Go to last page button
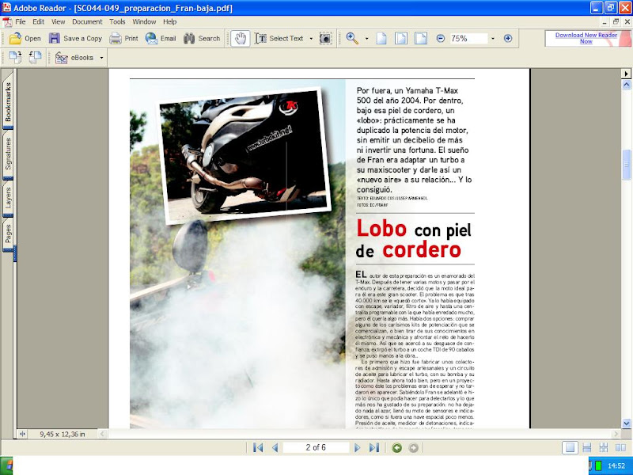633x475 pixels. pos(374,447)
